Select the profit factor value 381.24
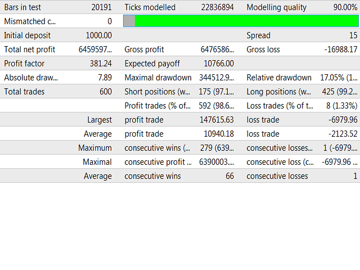 101,64
